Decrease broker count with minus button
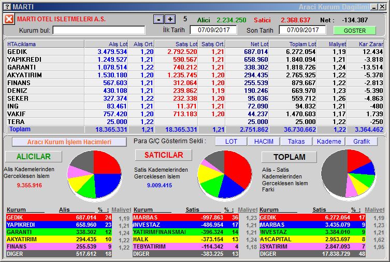Image resolution: width=390 pixels, height=262 pixels. point(158,19)
